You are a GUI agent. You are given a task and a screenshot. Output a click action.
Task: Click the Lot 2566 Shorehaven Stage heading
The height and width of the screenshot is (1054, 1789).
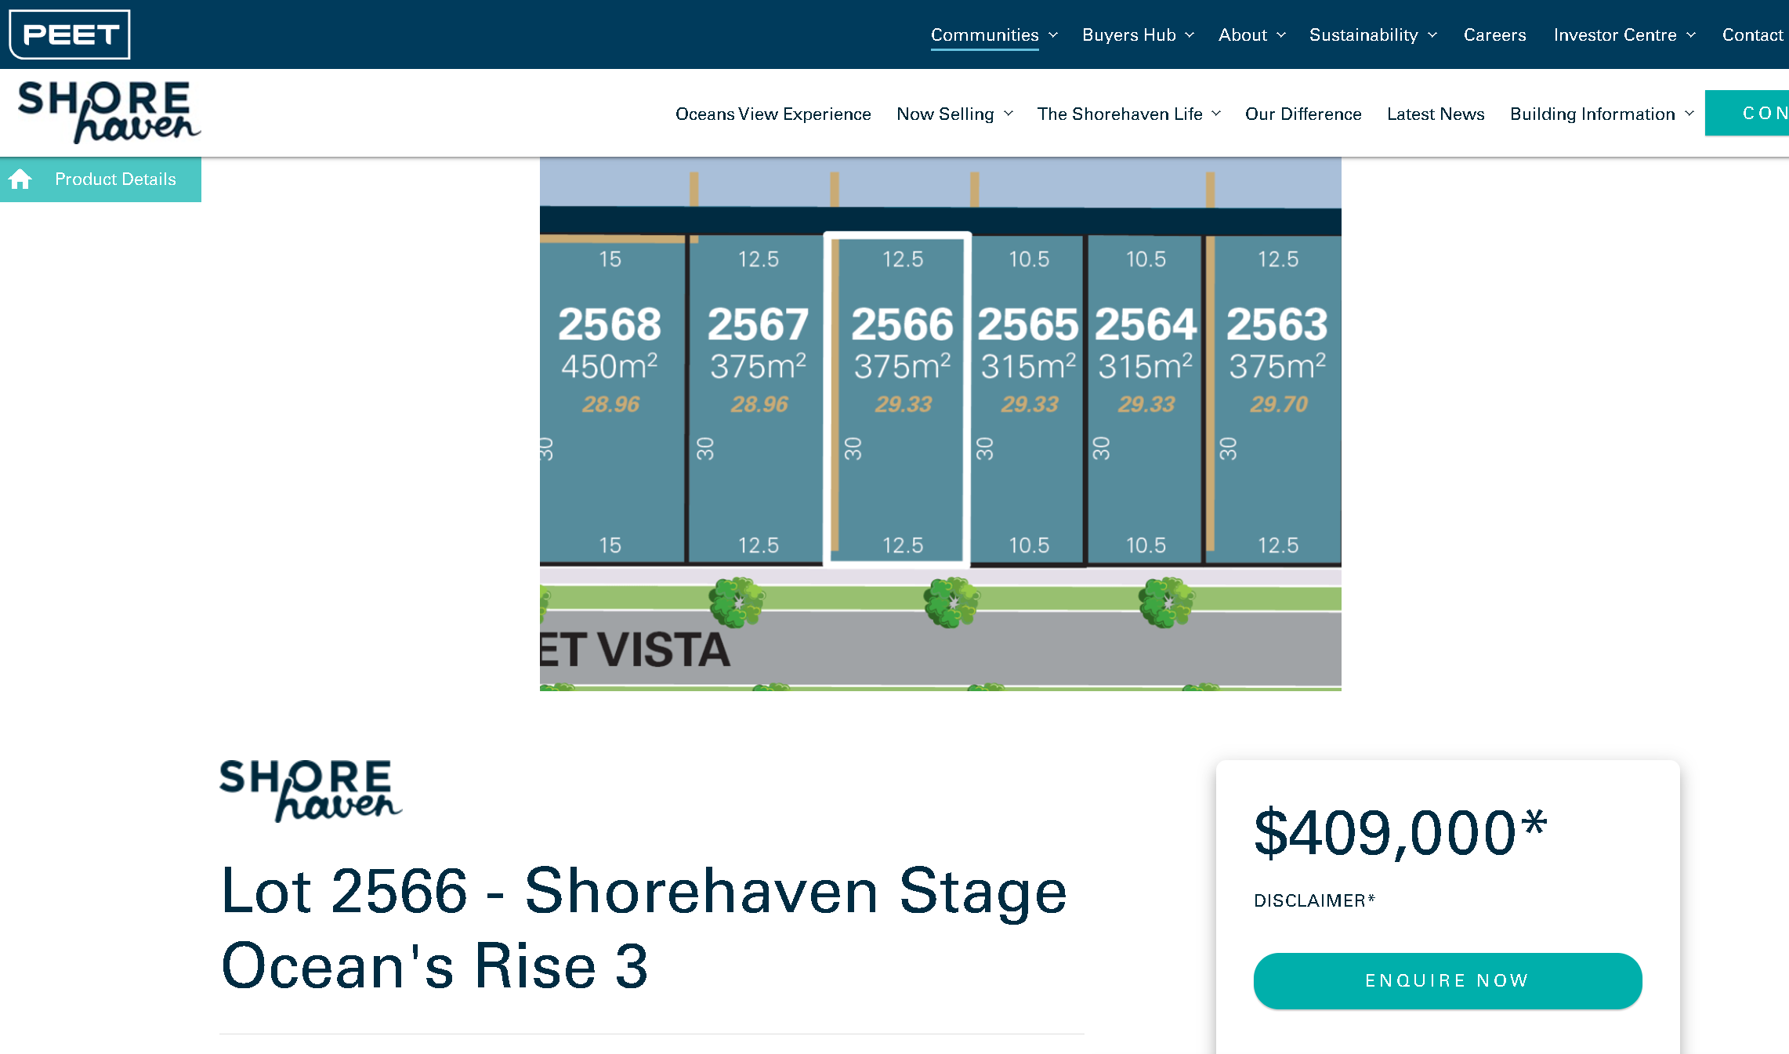click(x=643, y=928)
